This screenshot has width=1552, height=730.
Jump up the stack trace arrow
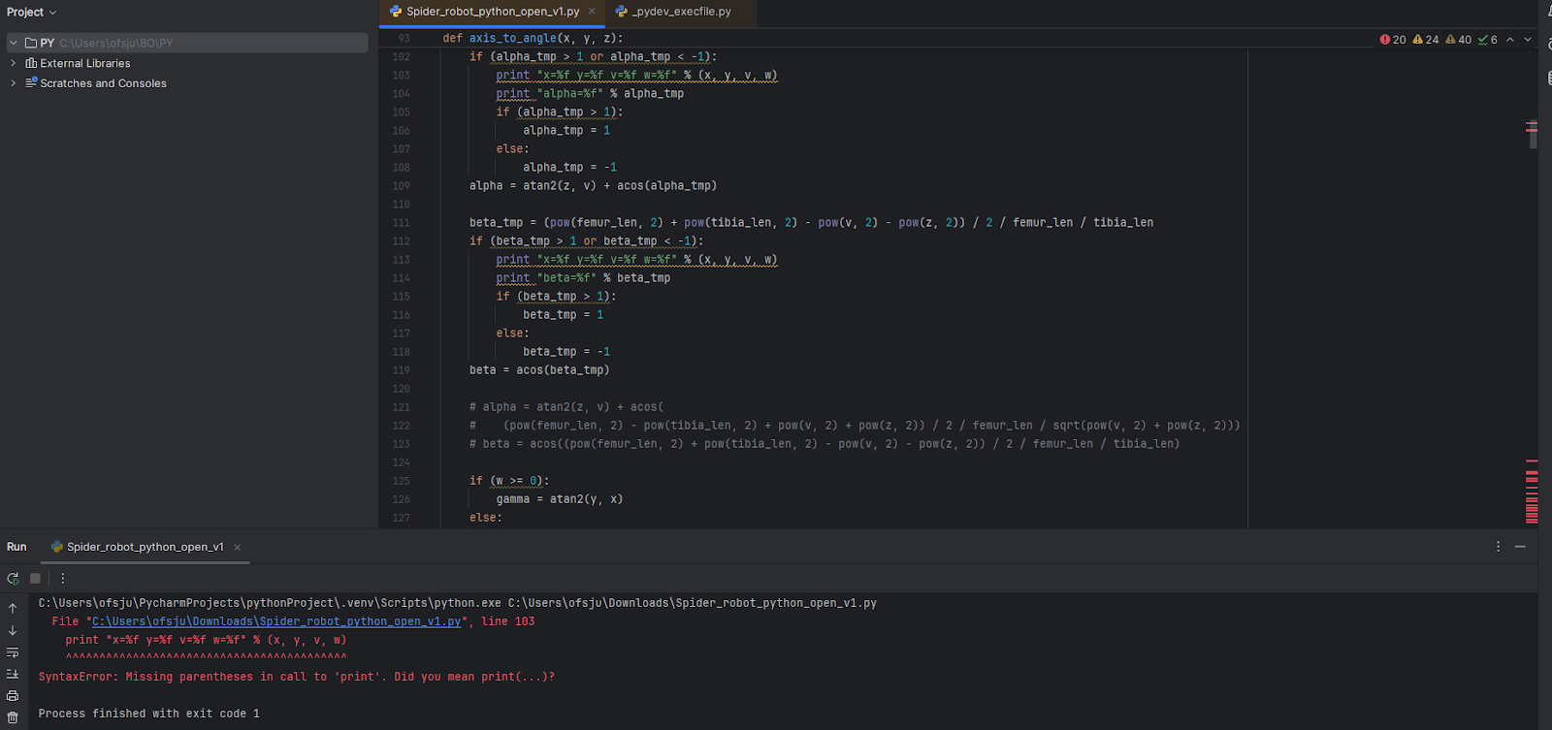[x=13, y=609]
